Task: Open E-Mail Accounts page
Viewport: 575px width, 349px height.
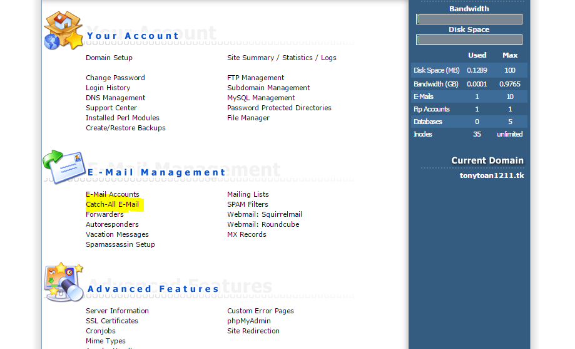Action: pyautogui.click(x=113, y=194)
